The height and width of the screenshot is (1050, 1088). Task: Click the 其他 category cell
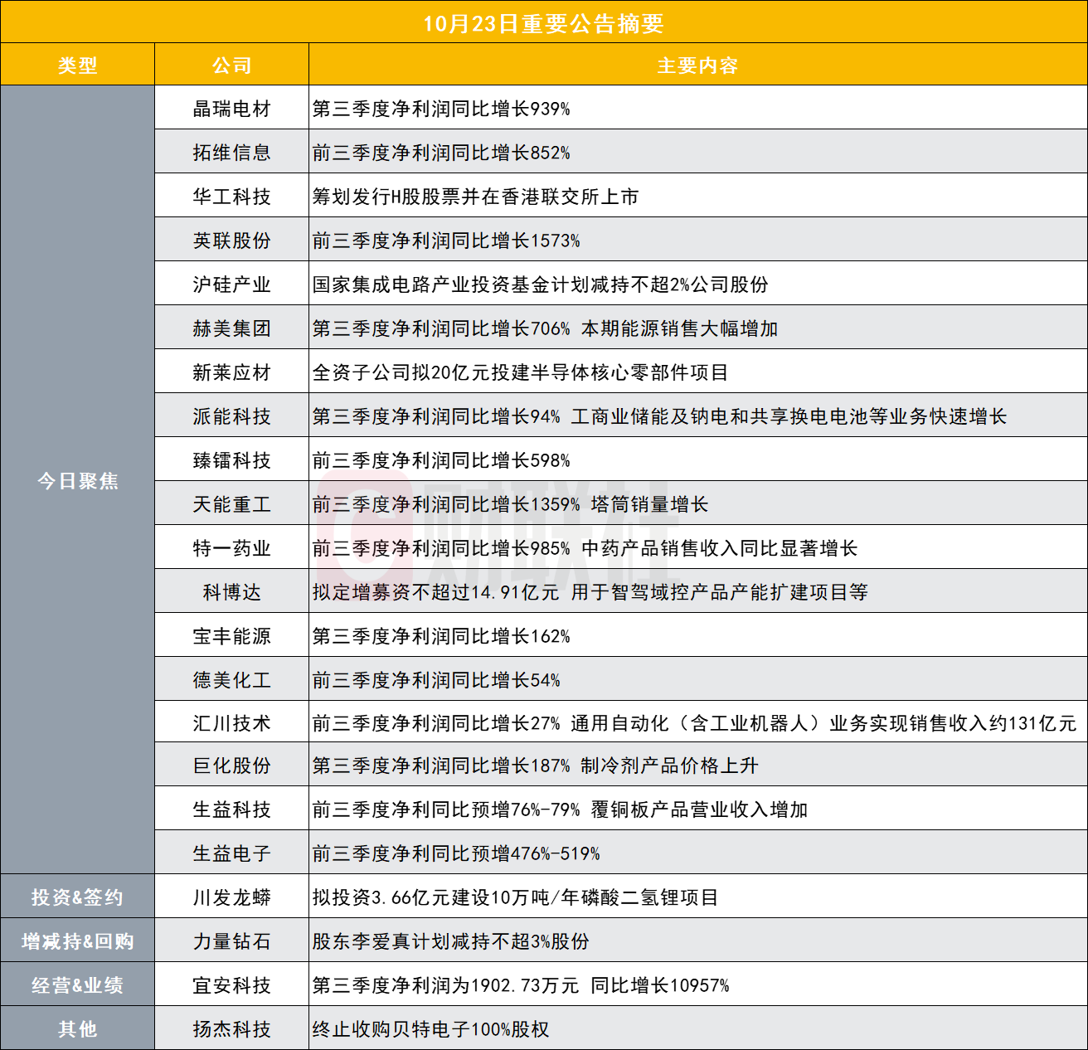78,1029
